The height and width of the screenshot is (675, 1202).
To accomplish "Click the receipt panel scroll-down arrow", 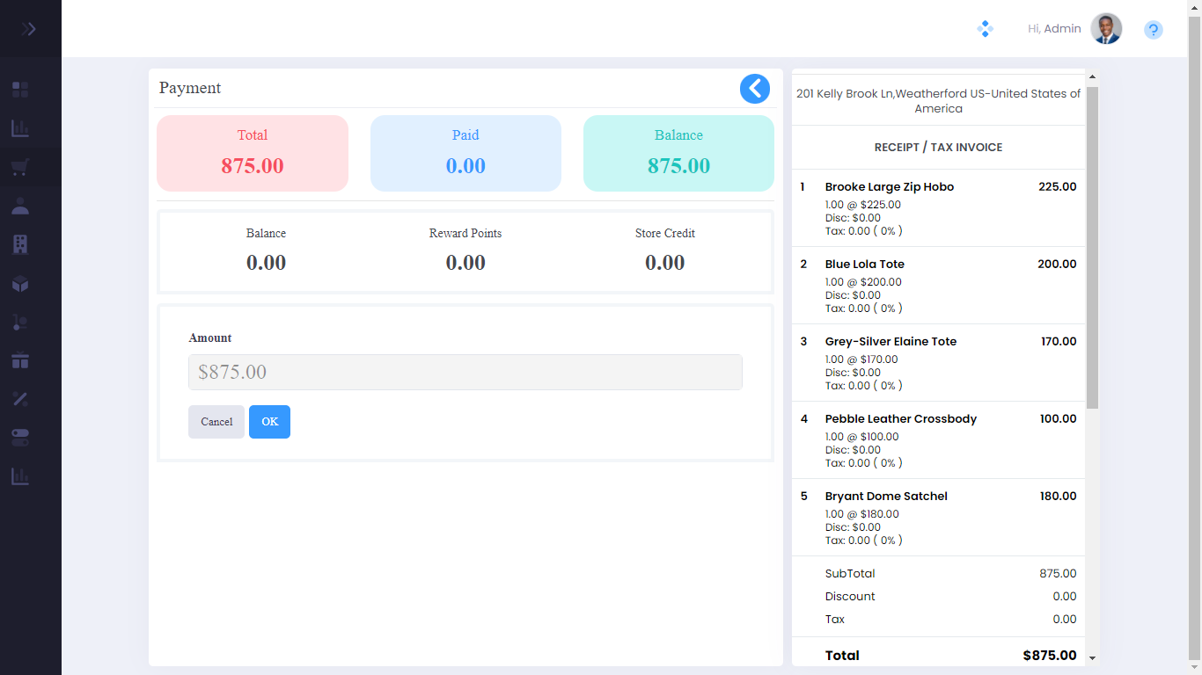I will tap(1092, 657).
